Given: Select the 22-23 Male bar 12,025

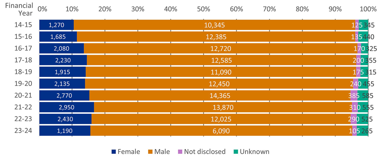Looking at the screenshot, I should point(221,119).
